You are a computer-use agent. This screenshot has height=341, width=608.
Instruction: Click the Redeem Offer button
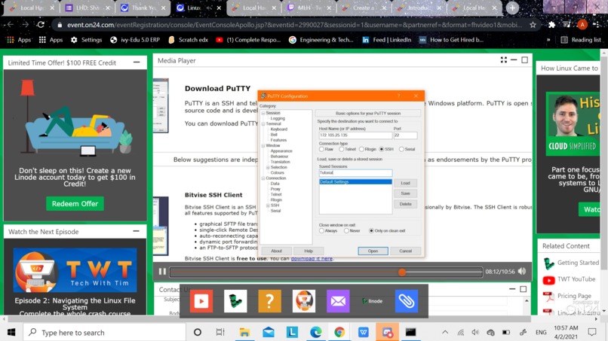click(75, 203)
